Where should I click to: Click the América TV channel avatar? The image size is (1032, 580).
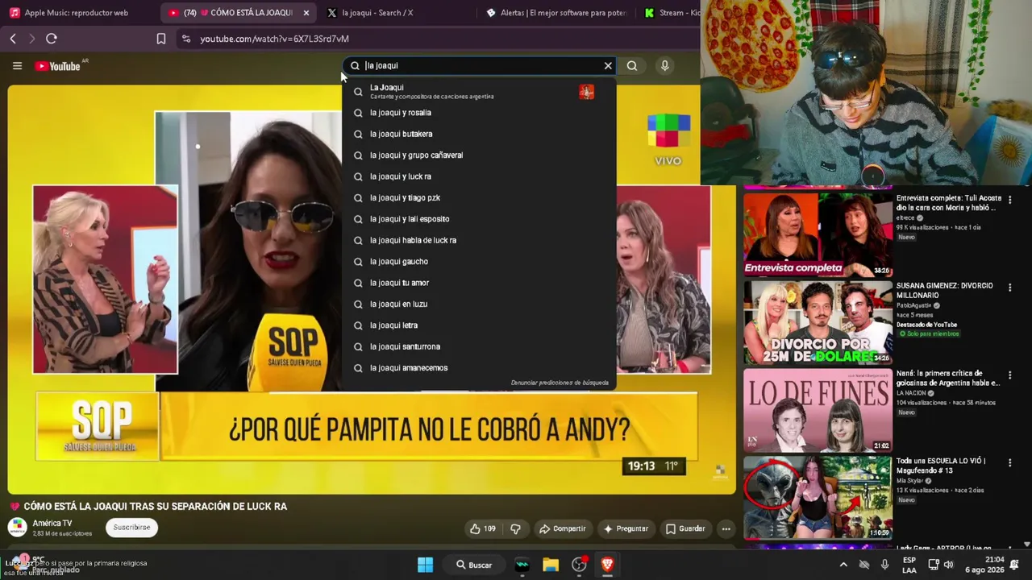coord(17,528)
